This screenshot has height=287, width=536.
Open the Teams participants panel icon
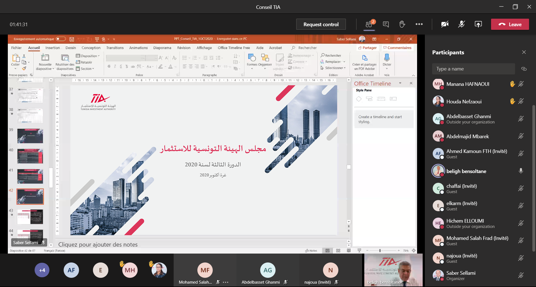tap(369, 24)
